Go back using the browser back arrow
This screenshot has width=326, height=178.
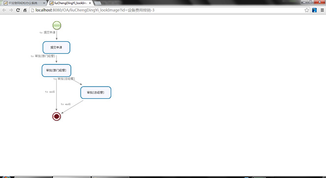coord(4,10)
